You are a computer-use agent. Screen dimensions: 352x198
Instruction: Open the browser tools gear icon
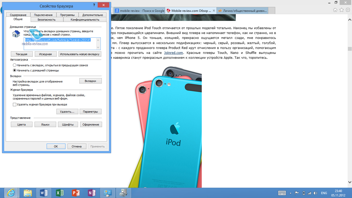[348, 10]
